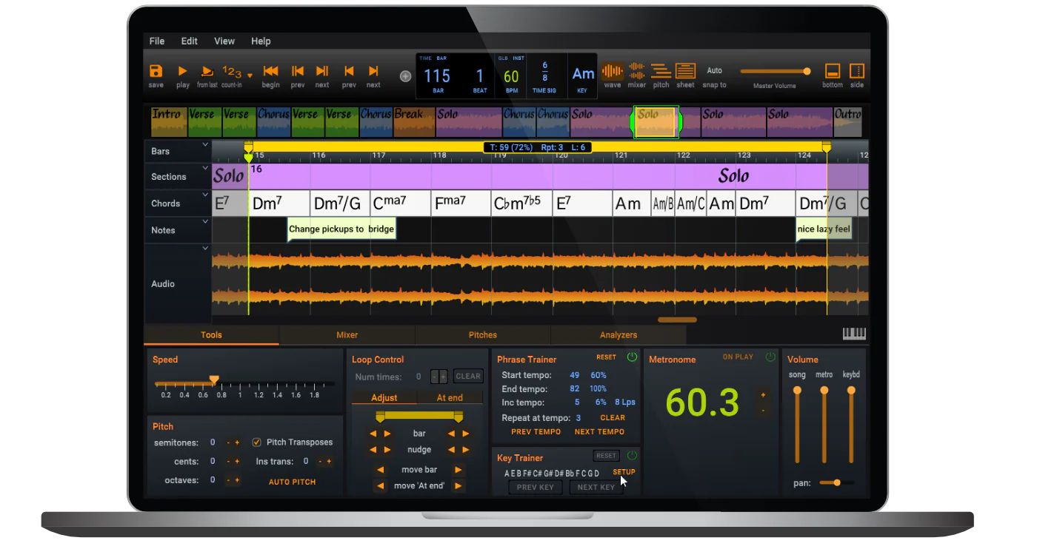Toggle the Phrase Trainer power button

[x=632, y=357]
